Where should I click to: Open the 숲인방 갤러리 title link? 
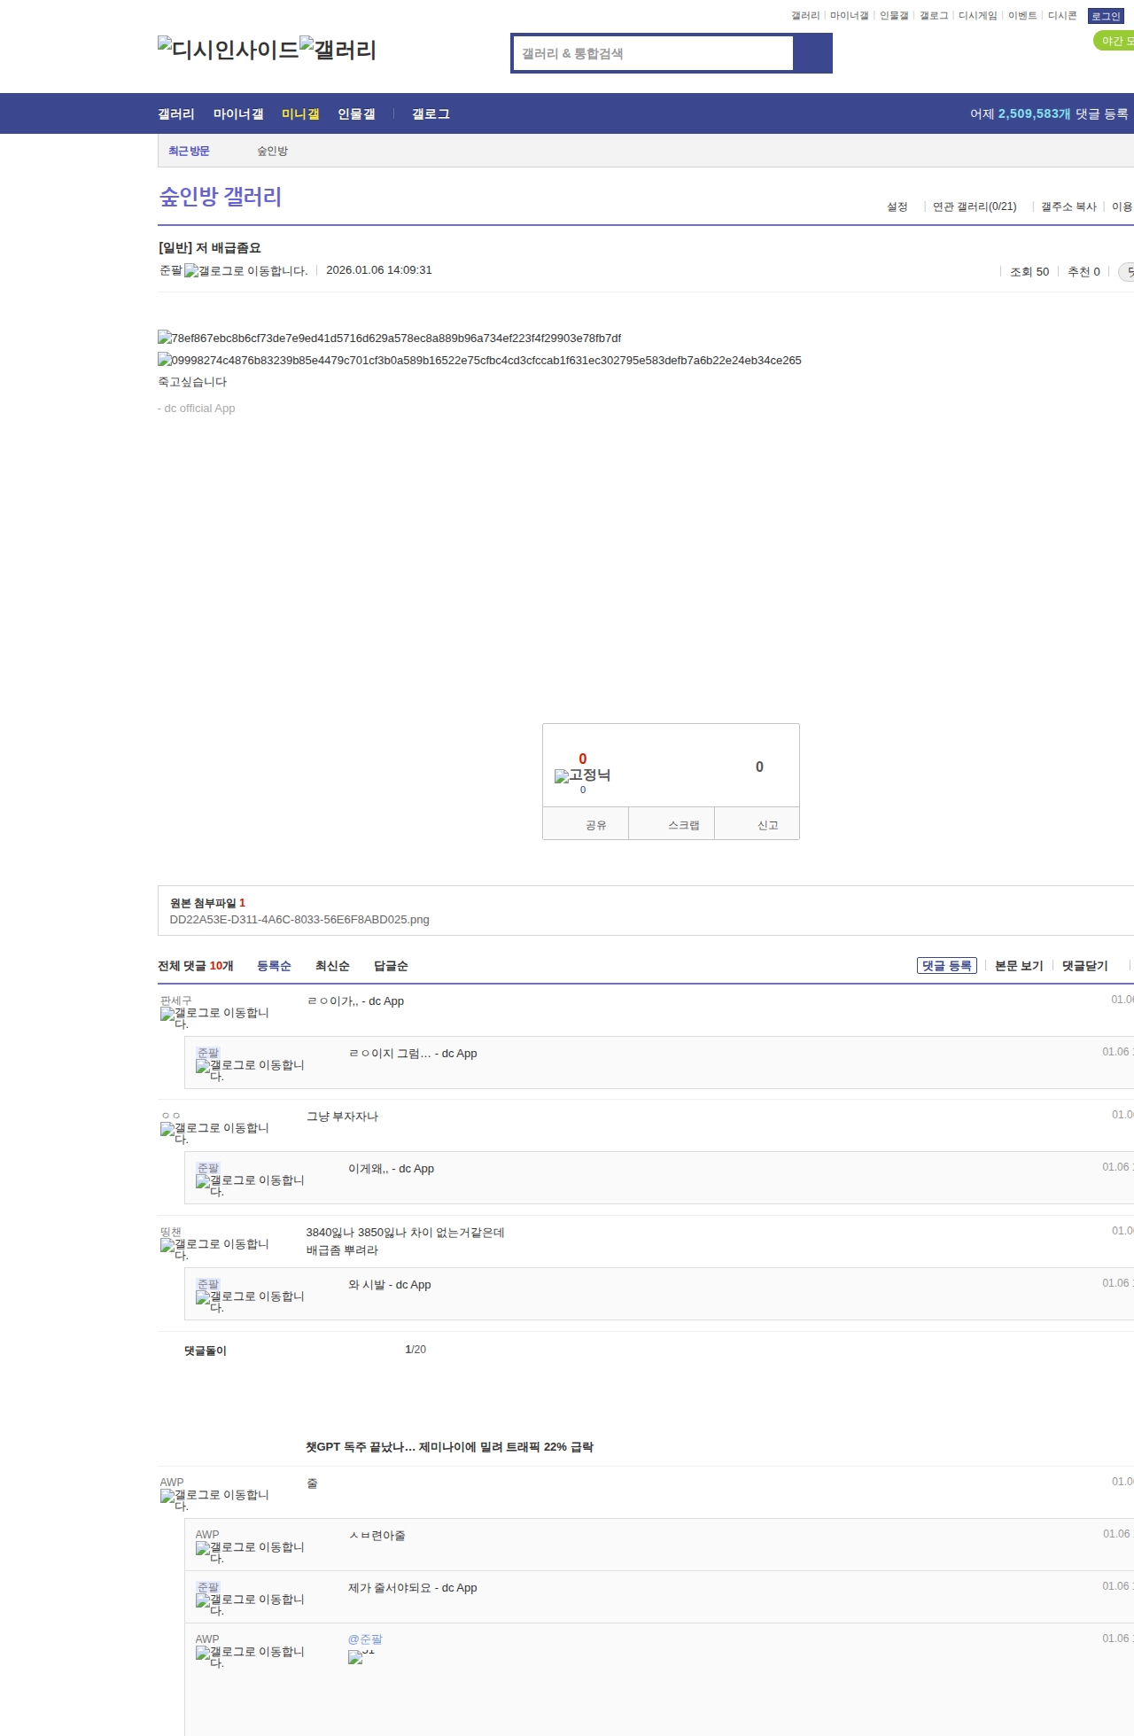click(221, 197)
